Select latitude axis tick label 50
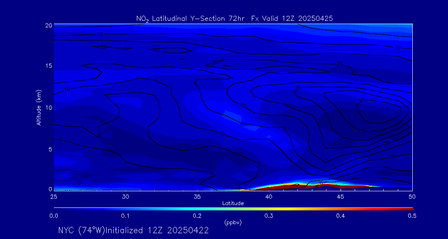The image size is (448, 239). pyautogui.click(x=412, y=196)
